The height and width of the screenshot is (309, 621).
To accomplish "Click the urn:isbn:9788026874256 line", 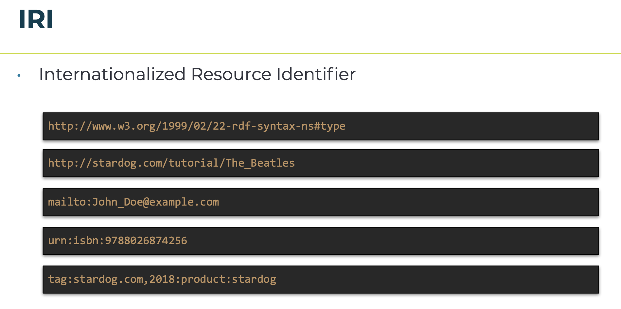I will [117, 241].
